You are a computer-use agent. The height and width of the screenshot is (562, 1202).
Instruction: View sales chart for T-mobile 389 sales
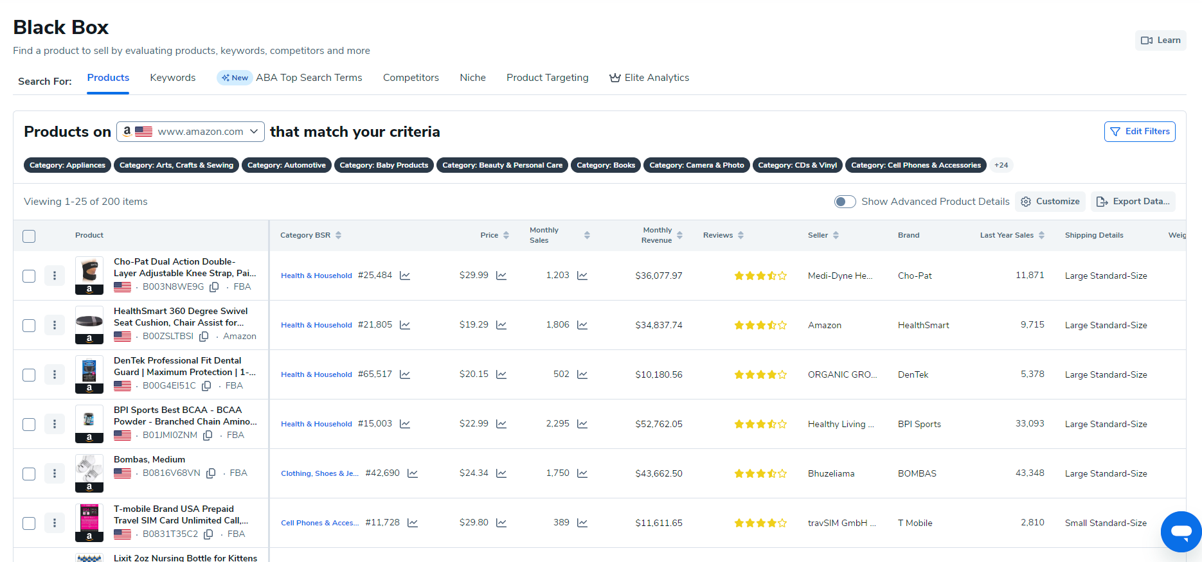582,523
